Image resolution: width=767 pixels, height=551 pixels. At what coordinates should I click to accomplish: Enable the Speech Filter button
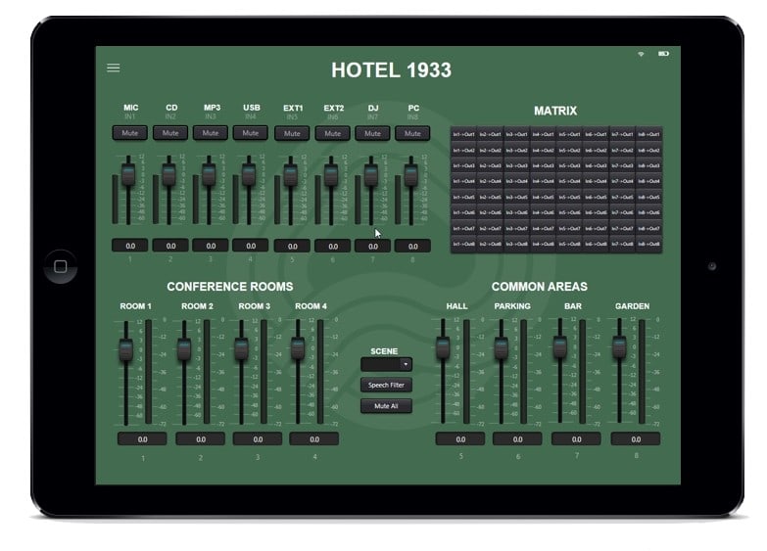pyautogui.click(x=386, y=386)
